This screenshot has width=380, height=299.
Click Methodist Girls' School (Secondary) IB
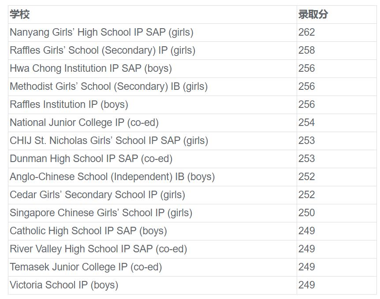coord(108,87)
